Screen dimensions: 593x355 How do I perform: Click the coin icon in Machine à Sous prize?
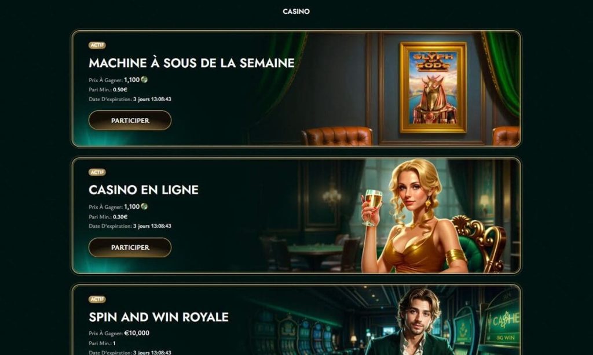[144, 80]
